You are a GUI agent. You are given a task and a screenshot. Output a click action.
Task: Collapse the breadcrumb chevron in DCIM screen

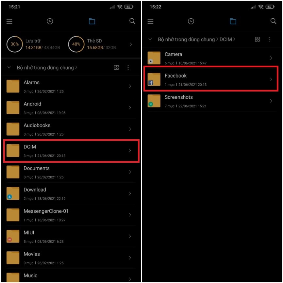(x=150, y=39)
